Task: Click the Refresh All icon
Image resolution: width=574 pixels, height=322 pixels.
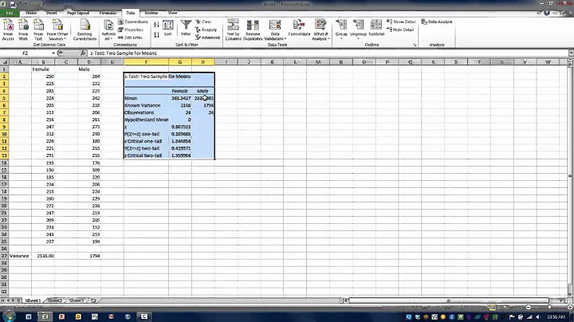Action: 108,29
